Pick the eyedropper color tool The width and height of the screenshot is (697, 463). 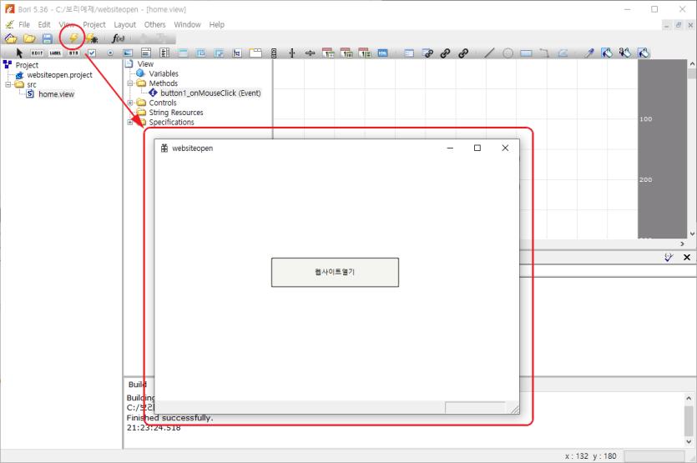pos(589,53)
